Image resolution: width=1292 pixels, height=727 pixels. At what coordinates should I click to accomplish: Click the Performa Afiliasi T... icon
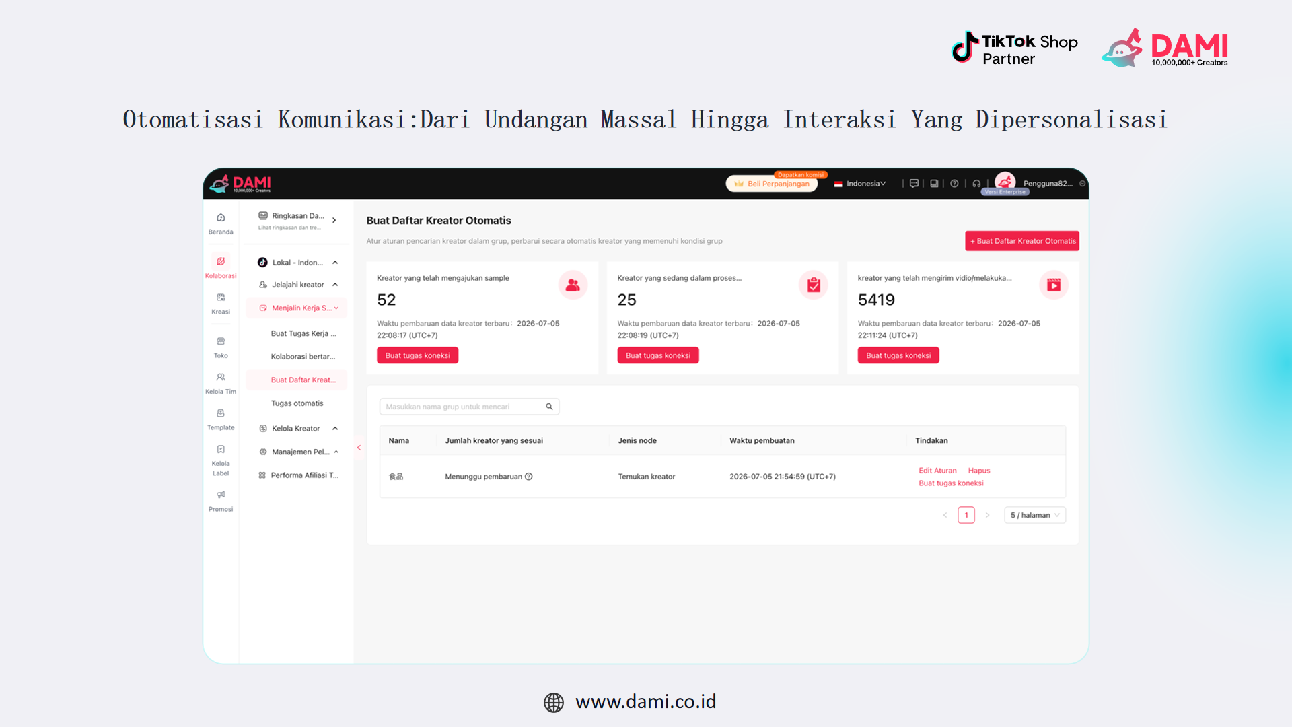click(x=262, y=475)
